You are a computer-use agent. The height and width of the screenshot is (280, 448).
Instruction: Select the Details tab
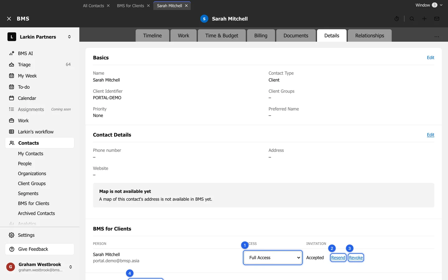point(332,35)
